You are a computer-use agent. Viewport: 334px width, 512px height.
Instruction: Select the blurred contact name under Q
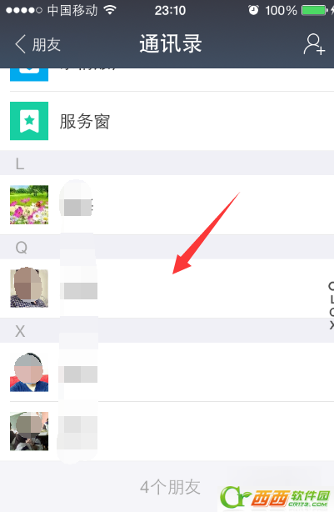[x=81, y=291]
